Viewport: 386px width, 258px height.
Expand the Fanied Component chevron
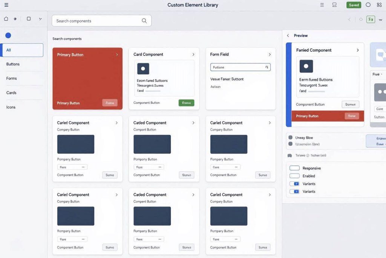coord(358,50)
